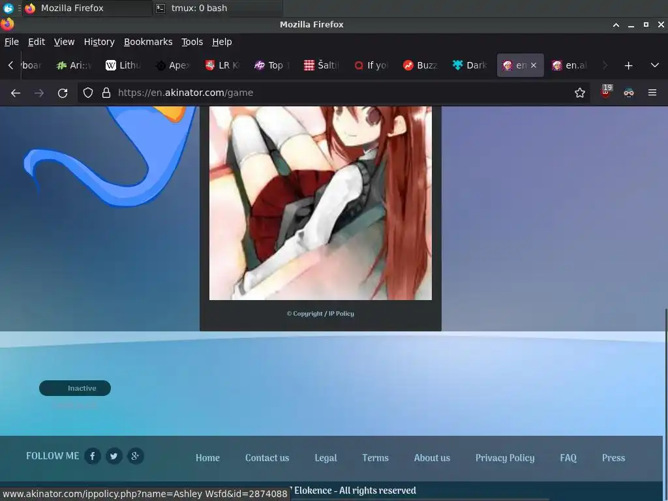Open the glasses avatar extension icon
Screen dimensions: 668x501
629,93
